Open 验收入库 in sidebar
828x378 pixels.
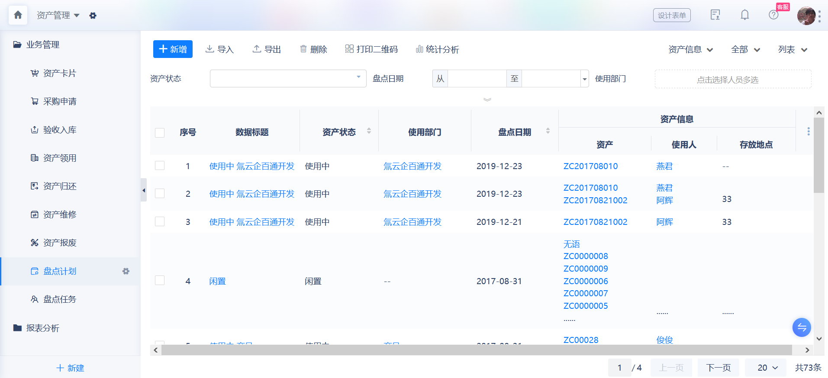click(60, 130)
